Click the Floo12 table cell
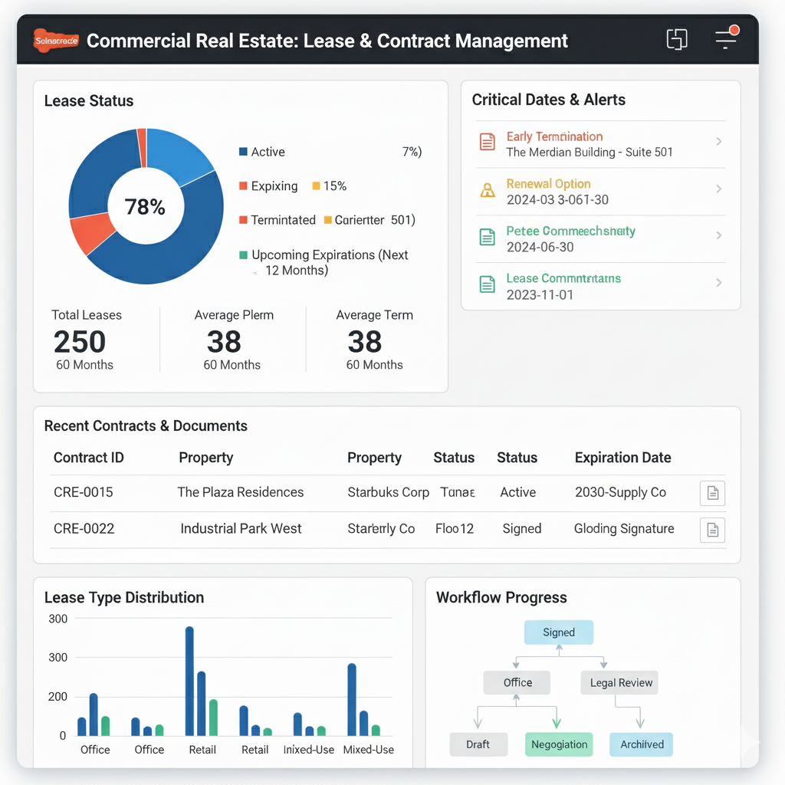Viewport: 785px width, 785px height. pos(454,529)
